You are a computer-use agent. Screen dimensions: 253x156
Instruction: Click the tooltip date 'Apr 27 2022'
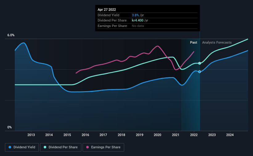[107, 10]
